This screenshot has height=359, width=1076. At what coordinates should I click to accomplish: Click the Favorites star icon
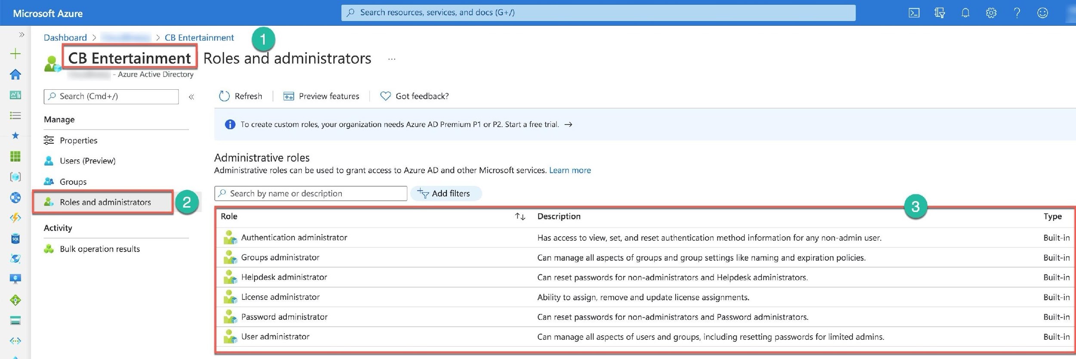(x=15, y=136)
